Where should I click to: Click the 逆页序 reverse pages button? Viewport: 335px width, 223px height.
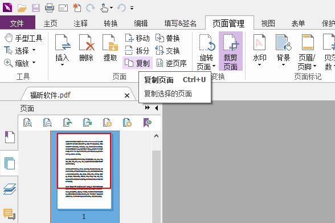(171, 63)
